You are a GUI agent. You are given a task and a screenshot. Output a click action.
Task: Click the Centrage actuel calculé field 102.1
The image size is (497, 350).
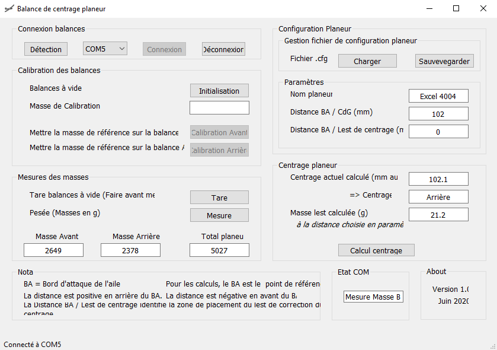tap(438, 179)
